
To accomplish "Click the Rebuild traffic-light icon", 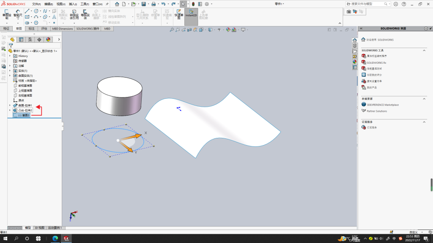I will click(193, 4).
